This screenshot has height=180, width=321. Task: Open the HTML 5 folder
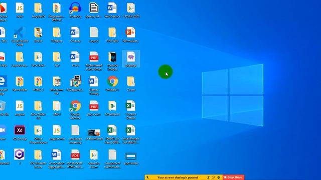pyautogui.click(x=38, y=83)
